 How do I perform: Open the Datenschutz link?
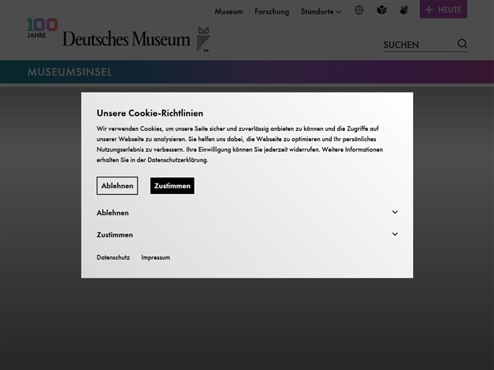coord(113,257)
